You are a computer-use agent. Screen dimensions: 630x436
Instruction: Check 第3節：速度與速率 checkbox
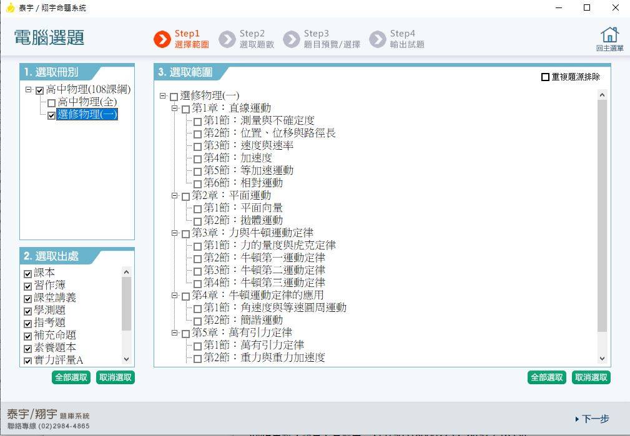[197, 147]
